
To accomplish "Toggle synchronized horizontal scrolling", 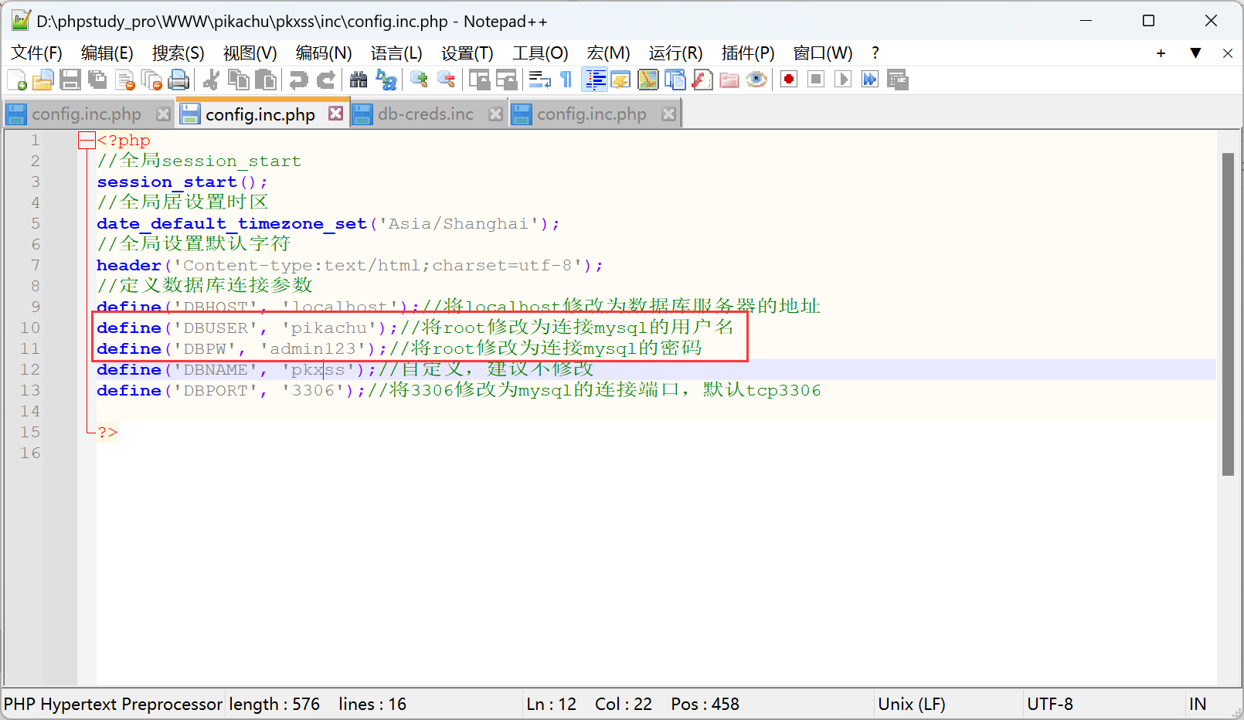I will click(x=506, y=80).
